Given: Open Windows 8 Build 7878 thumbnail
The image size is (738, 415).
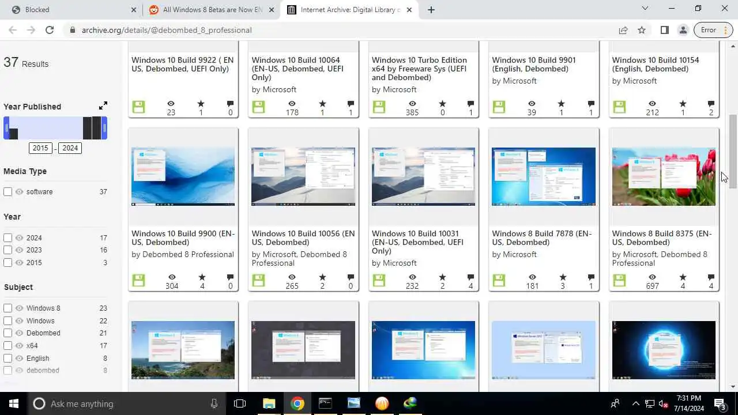Looking at the screenshot, I should click(x=544, y=176).
